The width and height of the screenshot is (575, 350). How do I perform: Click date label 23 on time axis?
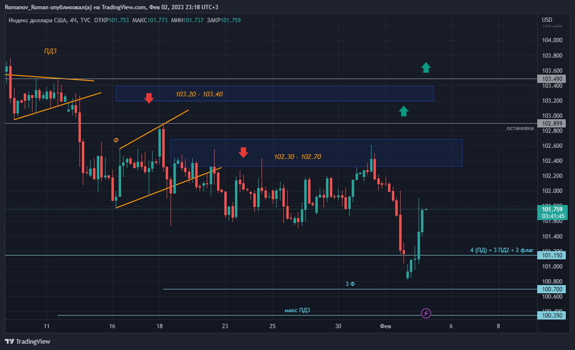(225, 326)
